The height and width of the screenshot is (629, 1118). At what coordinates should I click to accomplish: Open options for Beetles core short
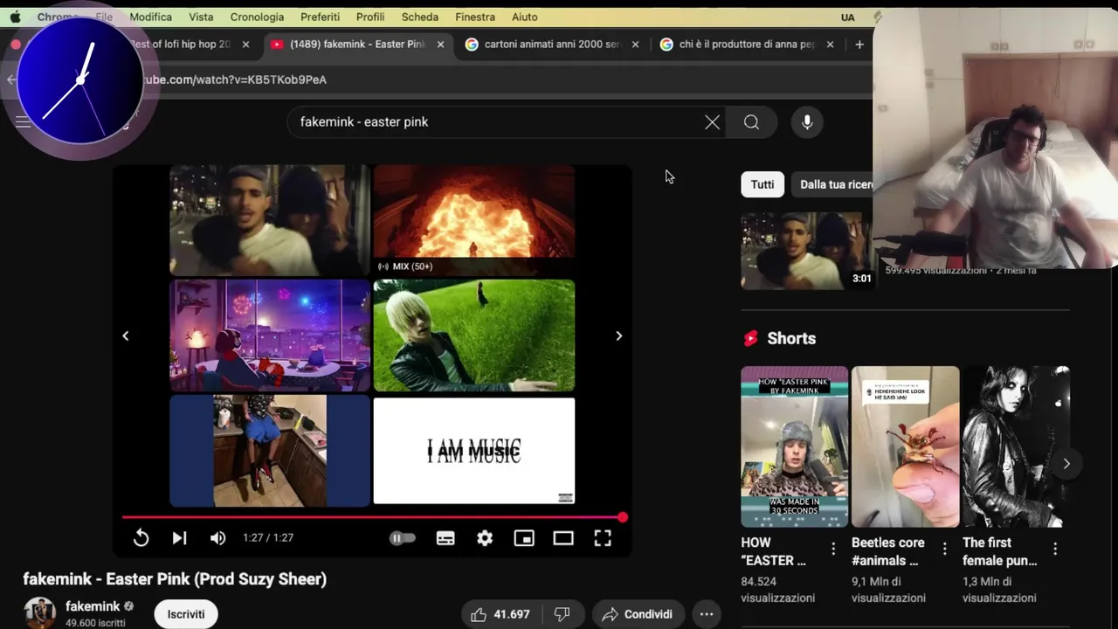point(944,549)
